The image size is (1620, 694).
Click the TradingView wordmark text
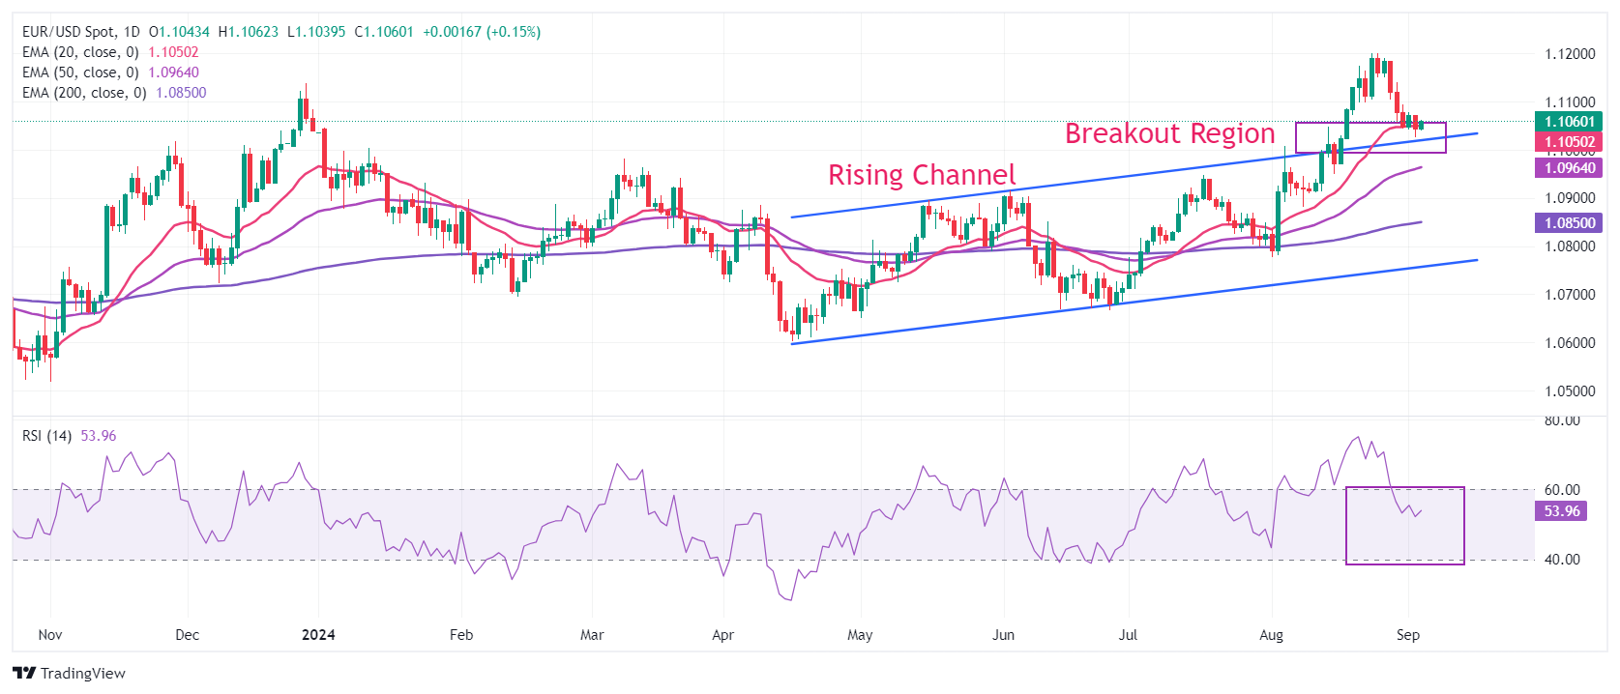coord(83,673)
